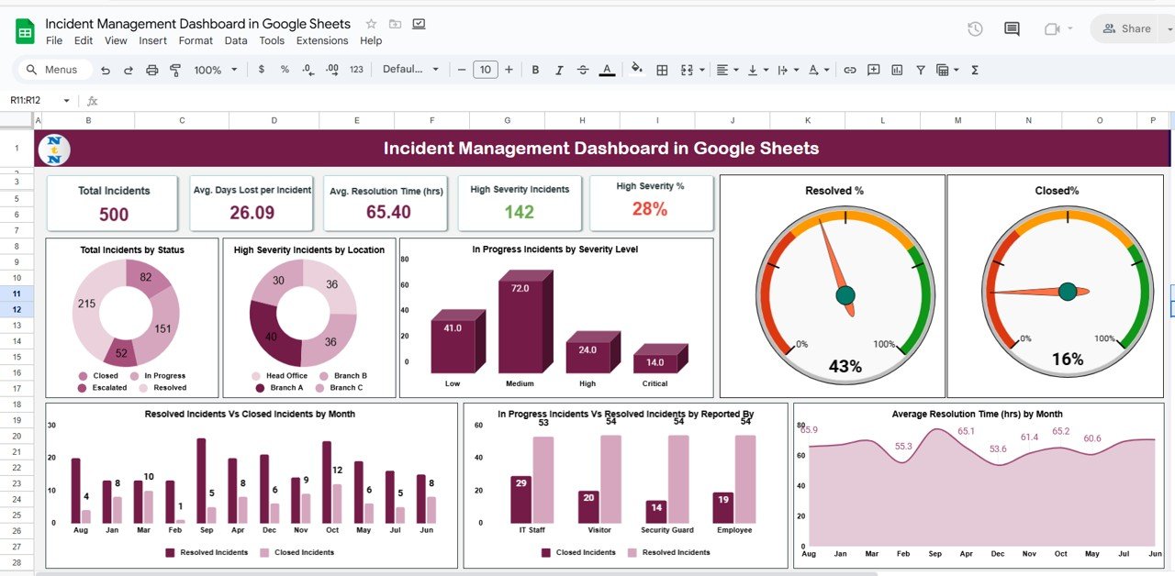
Task: Toggle bold formatting
Action: click(535, 70)
